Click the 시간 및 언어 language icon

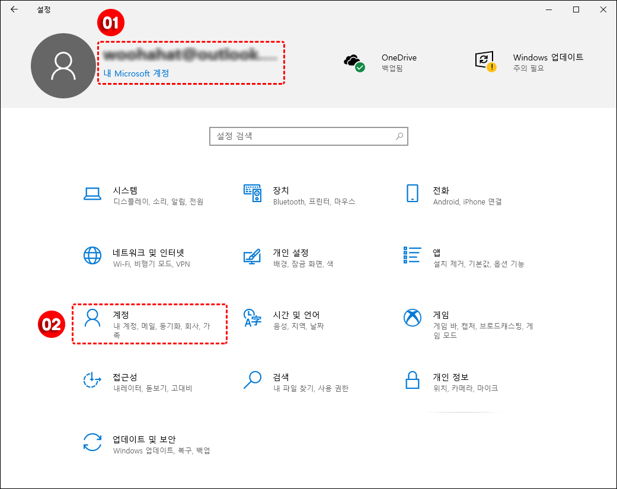[x=252, y=318]
